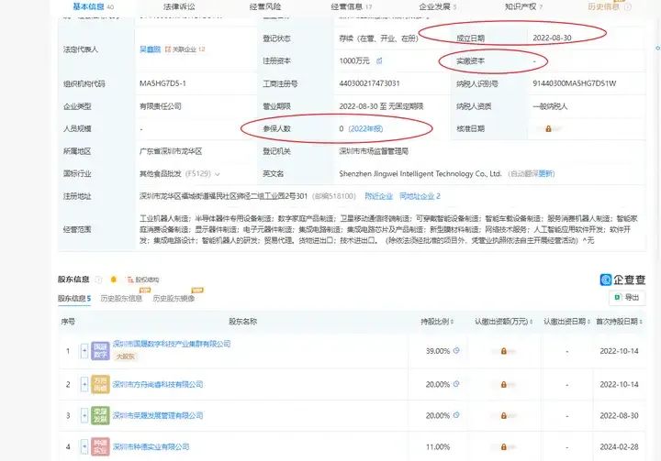The image size is (661, 461).
Task: Open the shareholder 1 company link (39.00%)
Action: pos(172,344)
